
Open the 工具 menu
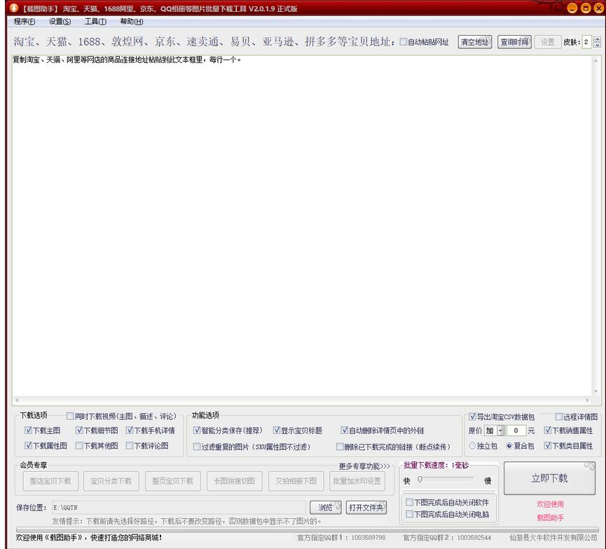[95, 22]
